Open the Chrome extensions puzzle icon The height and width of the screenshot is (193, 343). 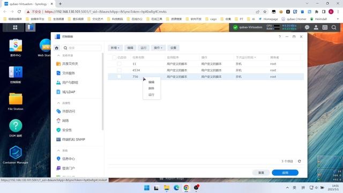coord(317,12)
